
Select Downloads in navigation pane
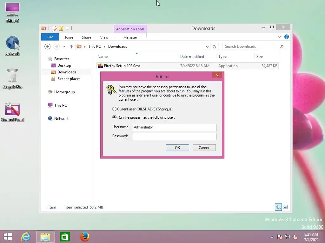coord(67,72)
